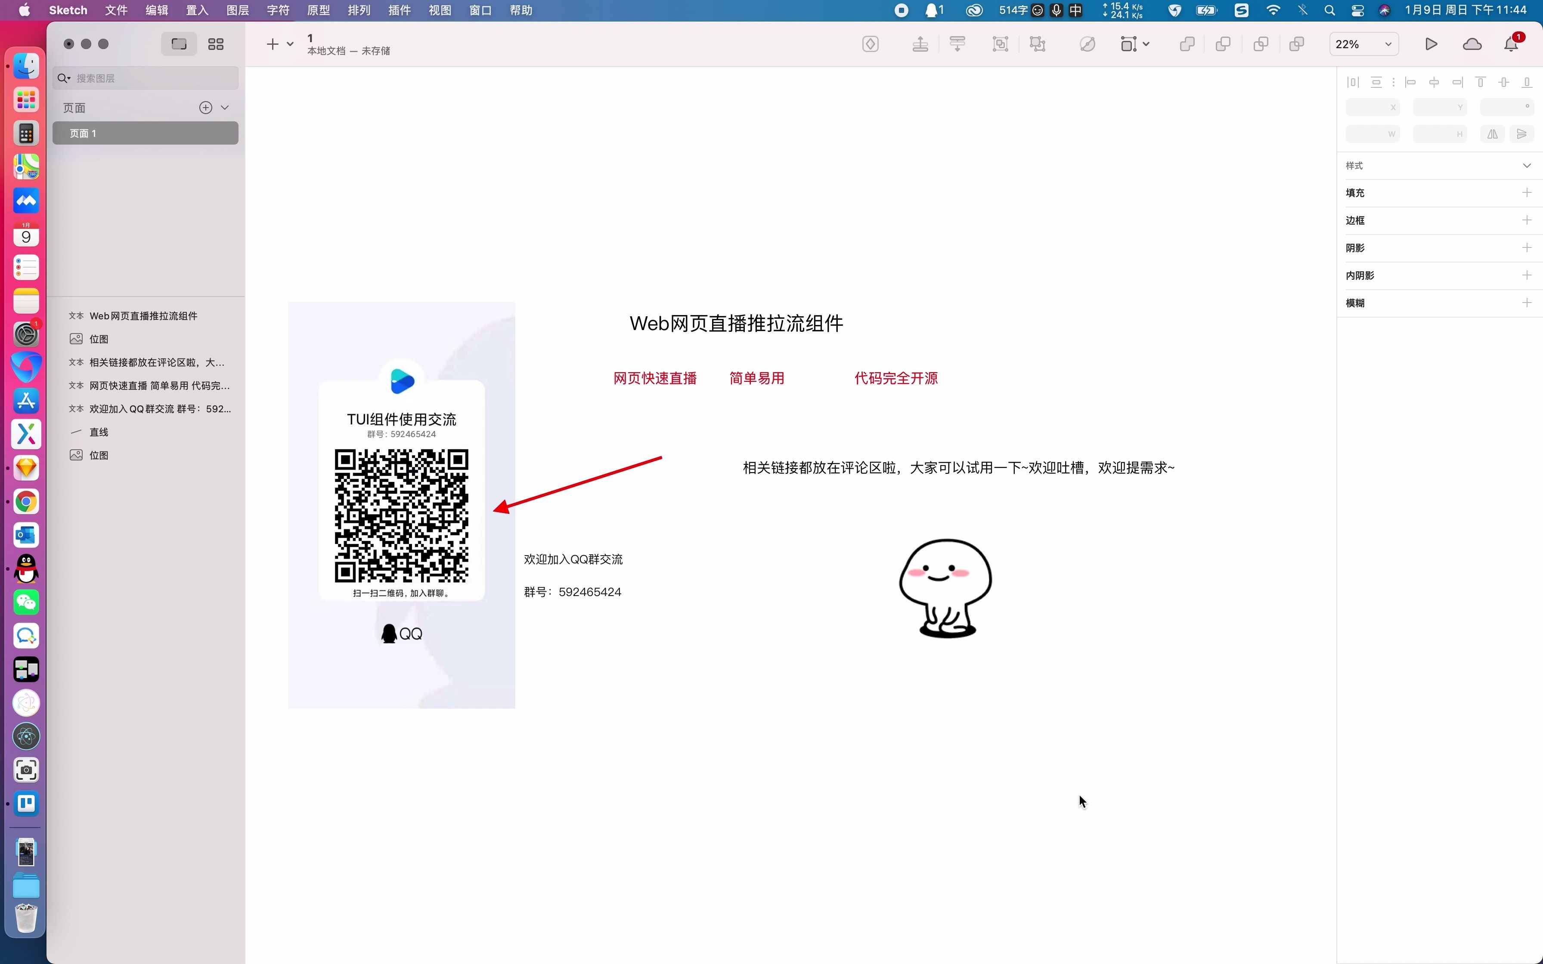Click distribute vertically icon in inspector

[1376, 82]
